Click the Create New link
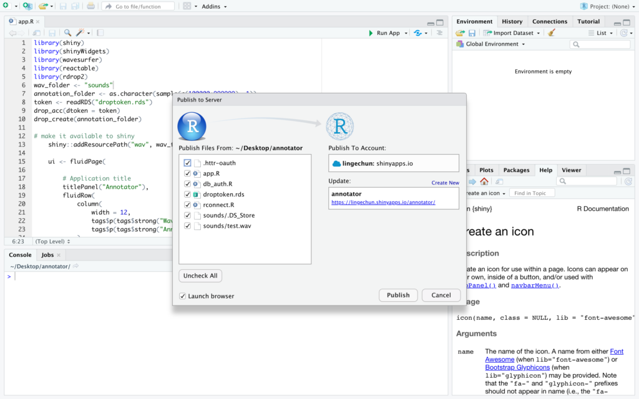This screenshot has height=399, width=639. pyautogui.click(x=445, y=183)
